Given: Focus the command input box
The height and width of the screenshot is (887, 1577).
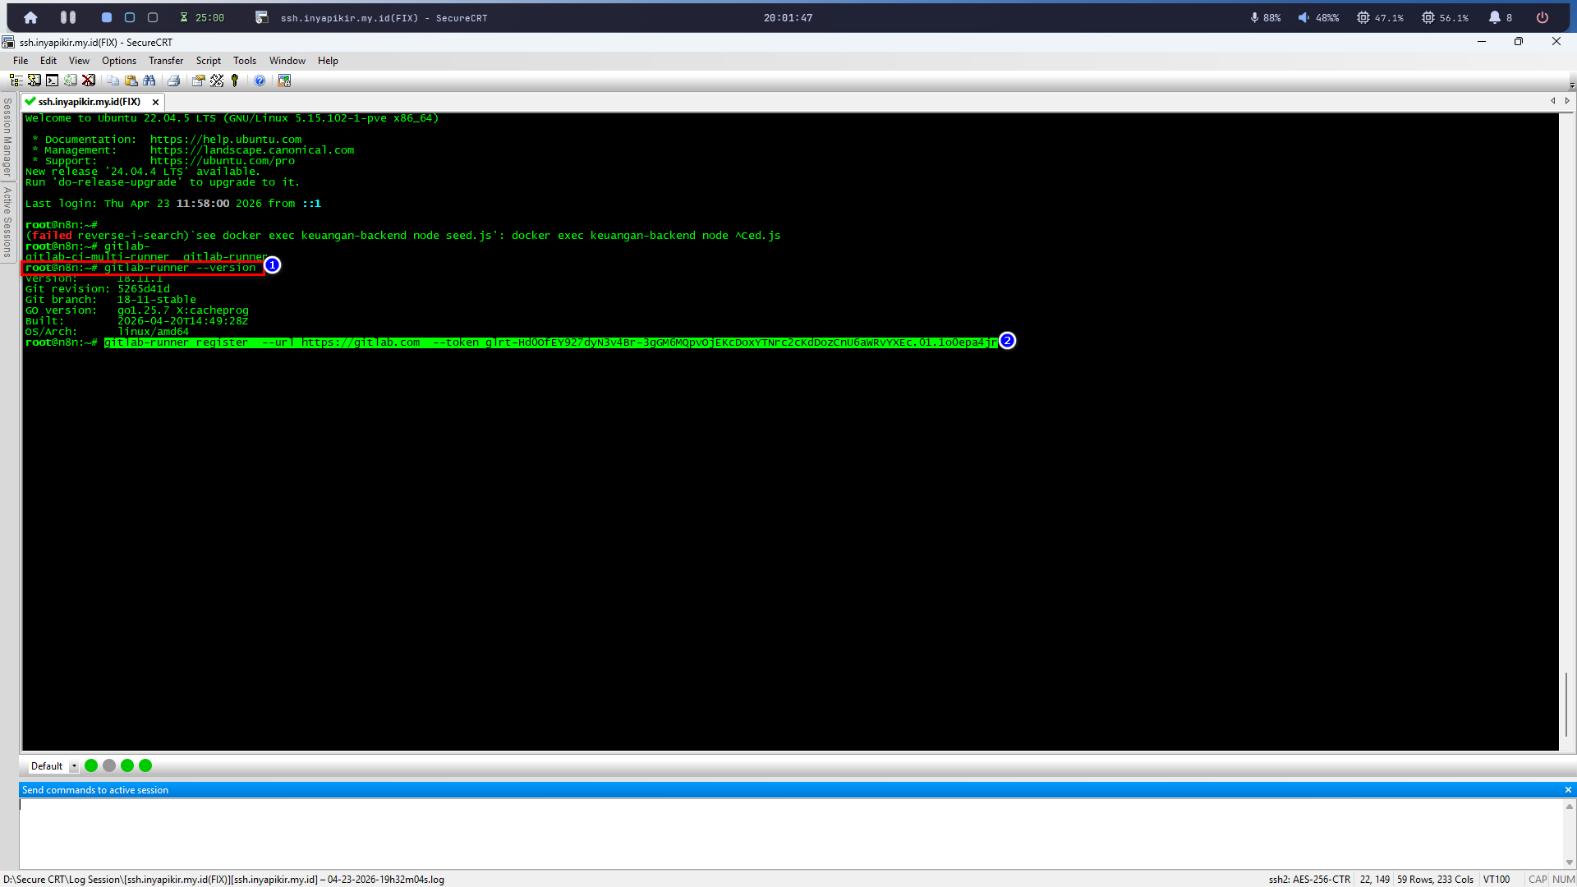Looking at the screenshot, I should 791,833.
